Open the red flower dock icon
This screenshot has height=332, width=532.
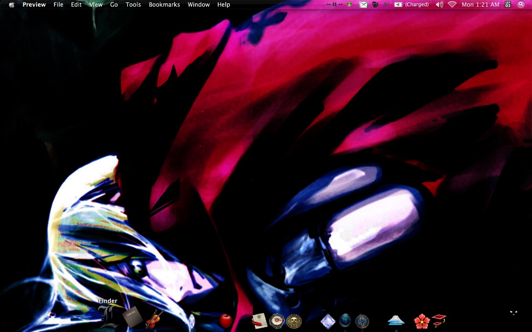tap(422, 321)
